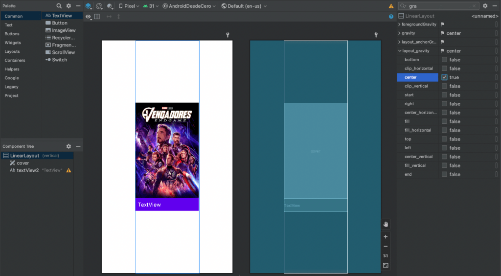Toggle the right checkbox
This screenshot has height=276, width=501.
point(444,104)
